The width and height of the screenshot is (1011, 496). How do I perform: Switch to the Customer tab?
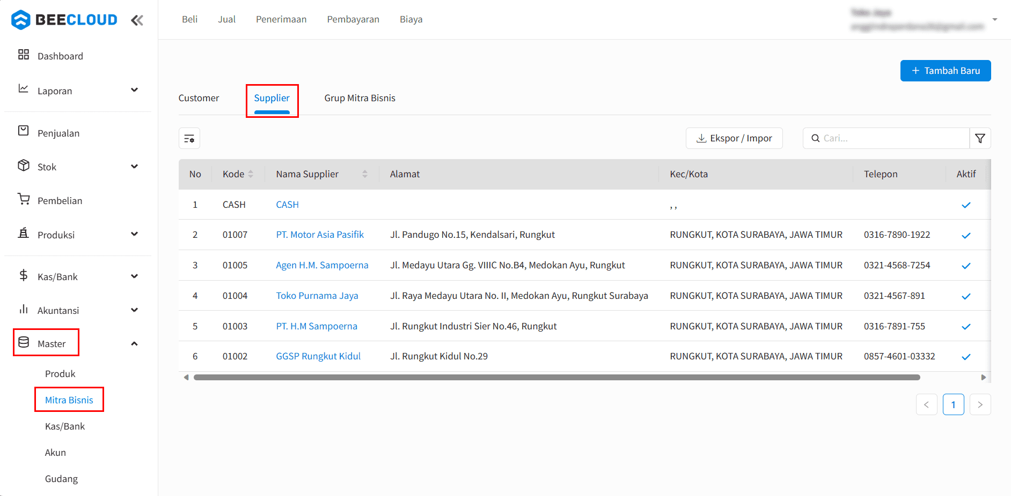[199, 98]
